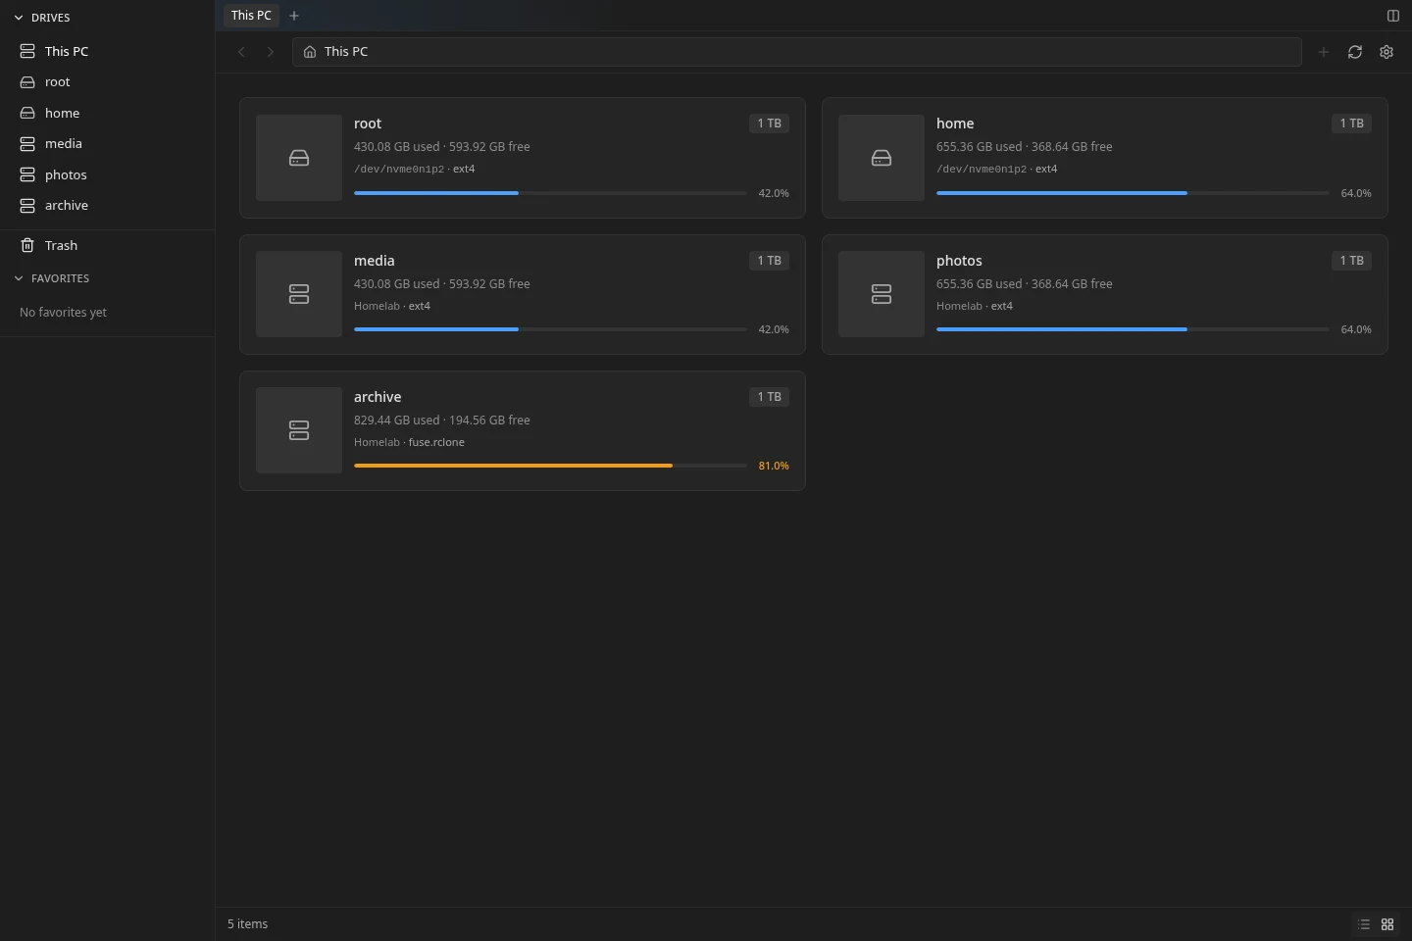Switch to list view

(1364, 924)
